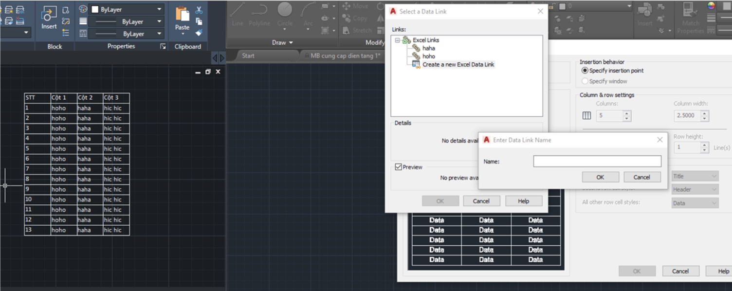The height and width of the screenshot is (291, 732).
Task: Increase the Row height spinner value
Action: pos(705,145)
